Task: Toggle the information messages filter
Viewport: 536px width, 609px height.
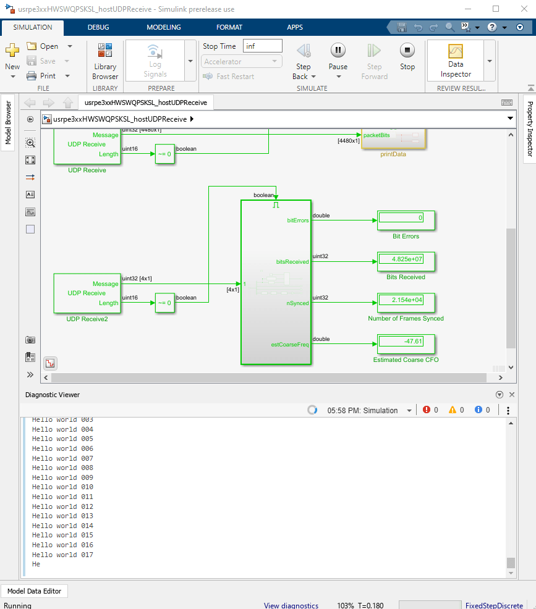Action: [x=482, y=410]
